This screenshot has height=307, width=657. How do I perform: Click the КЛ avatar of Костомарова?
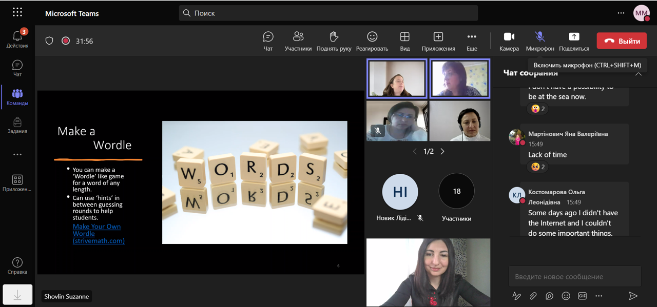(516, 195)
